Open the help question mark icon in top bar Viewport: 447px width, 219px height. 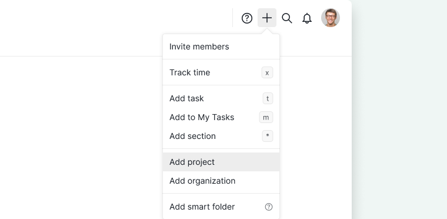click(x=247, y=18)
